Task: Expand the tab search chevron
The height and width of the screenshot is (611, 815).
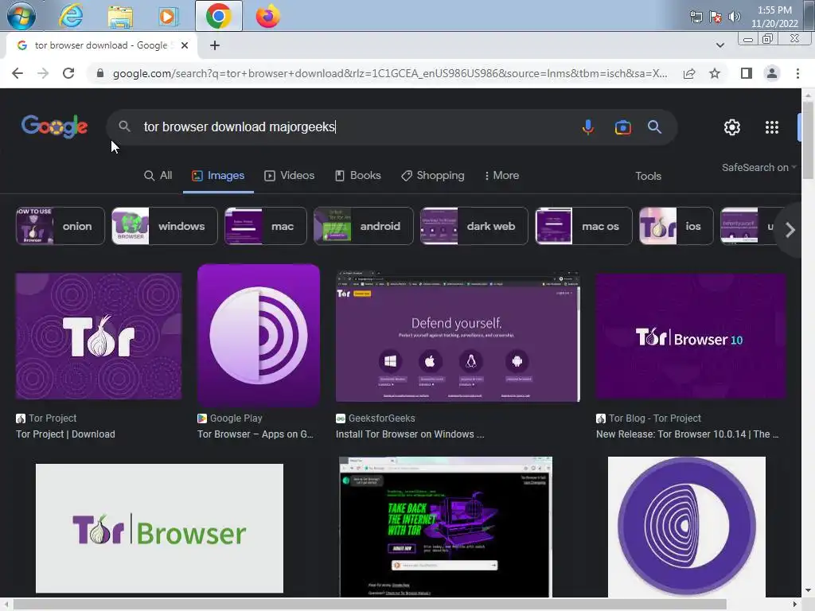Action: click(x=719, y=45)
